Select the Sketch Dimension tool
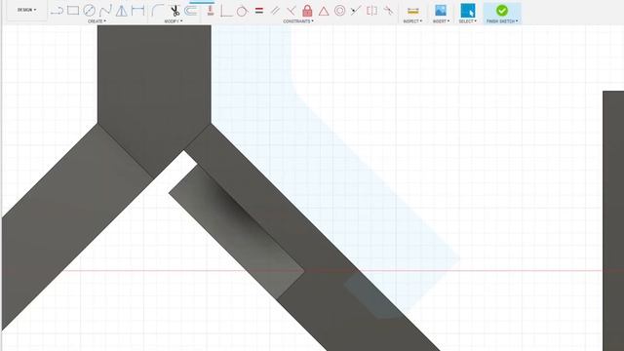Image resolution: width=624 pixels, height=351 pixels. click(x=137, y=11)
